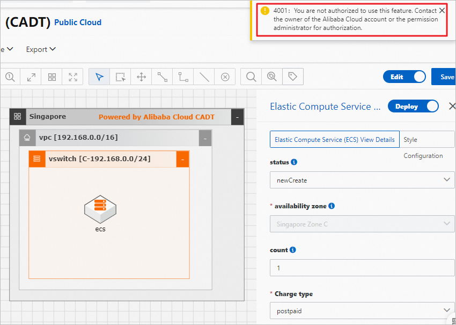Open the search magnifier tool

click(251, 77)
